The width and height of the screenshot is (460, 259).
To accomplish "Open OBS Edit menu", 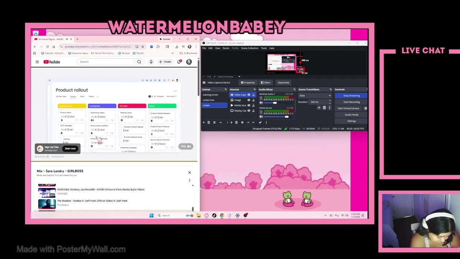I will (x=211, y=48).
